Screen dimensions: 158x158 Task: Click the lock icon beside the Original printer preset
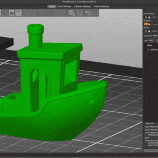click(149, 31)
